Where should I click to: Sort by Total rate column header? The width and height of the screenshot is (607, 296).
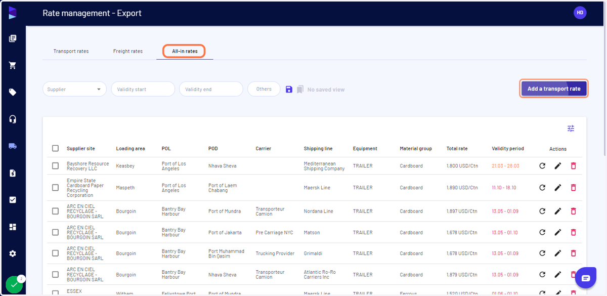(457, 149)
